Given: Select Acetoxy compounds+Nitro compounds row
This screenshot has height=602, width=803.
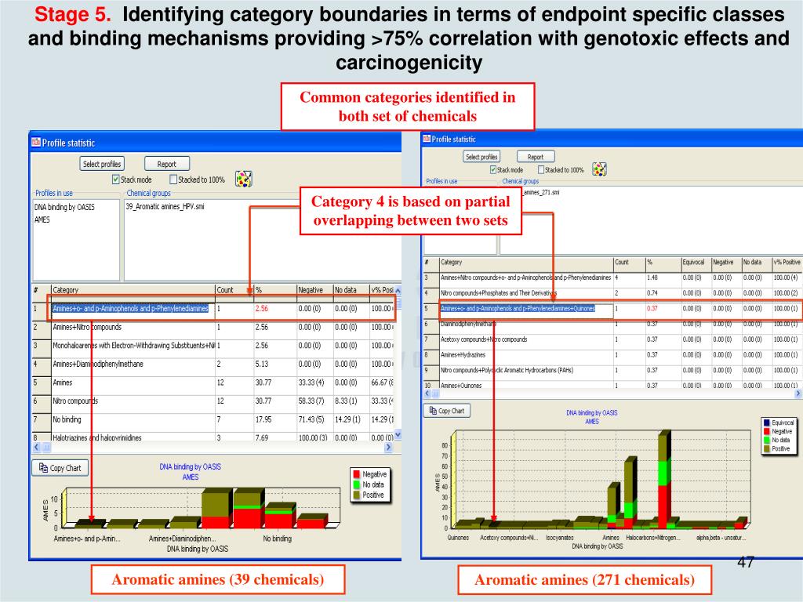Looking at the screenshot, I should pyautogui.click(x=612, y=339).
